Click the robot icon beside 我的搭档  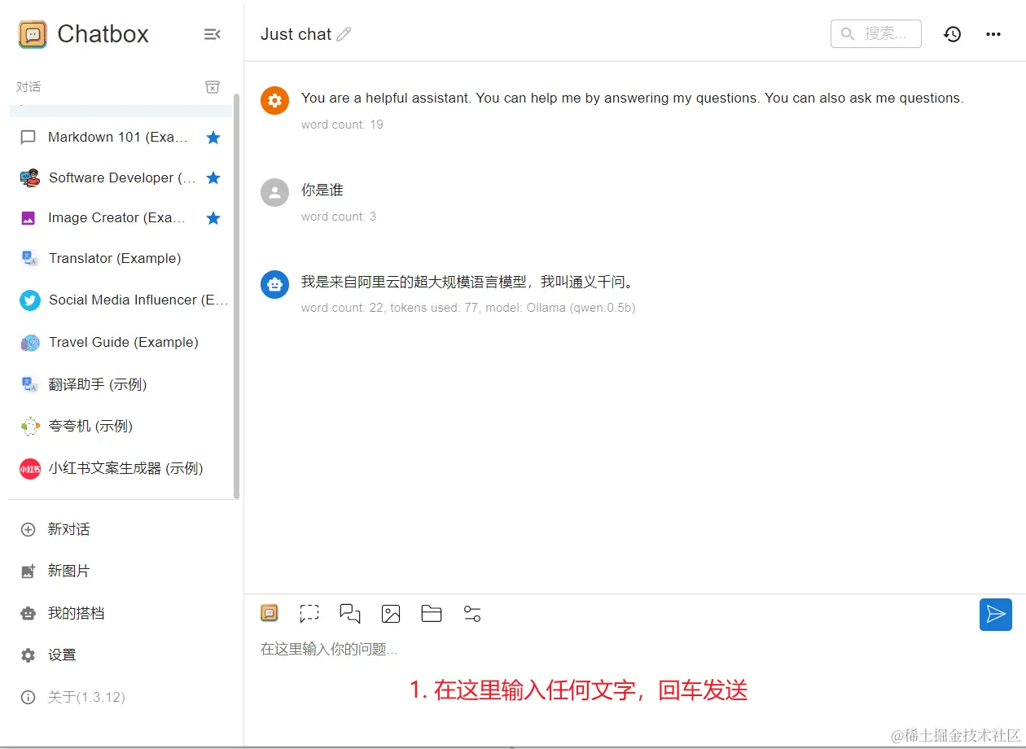point(28,614)
